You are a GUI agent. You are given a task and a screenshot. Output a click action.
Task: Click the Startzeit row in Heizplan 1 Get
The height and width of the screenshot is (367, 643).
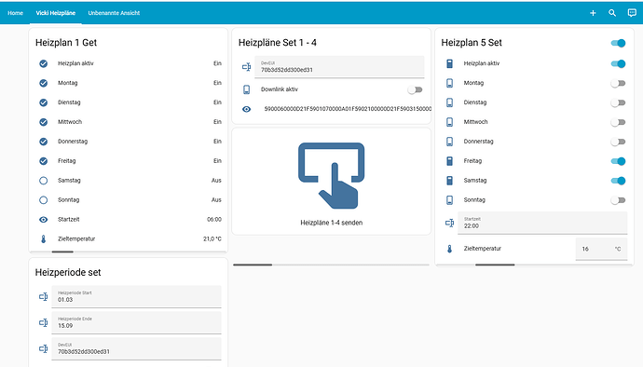(129, 220)
